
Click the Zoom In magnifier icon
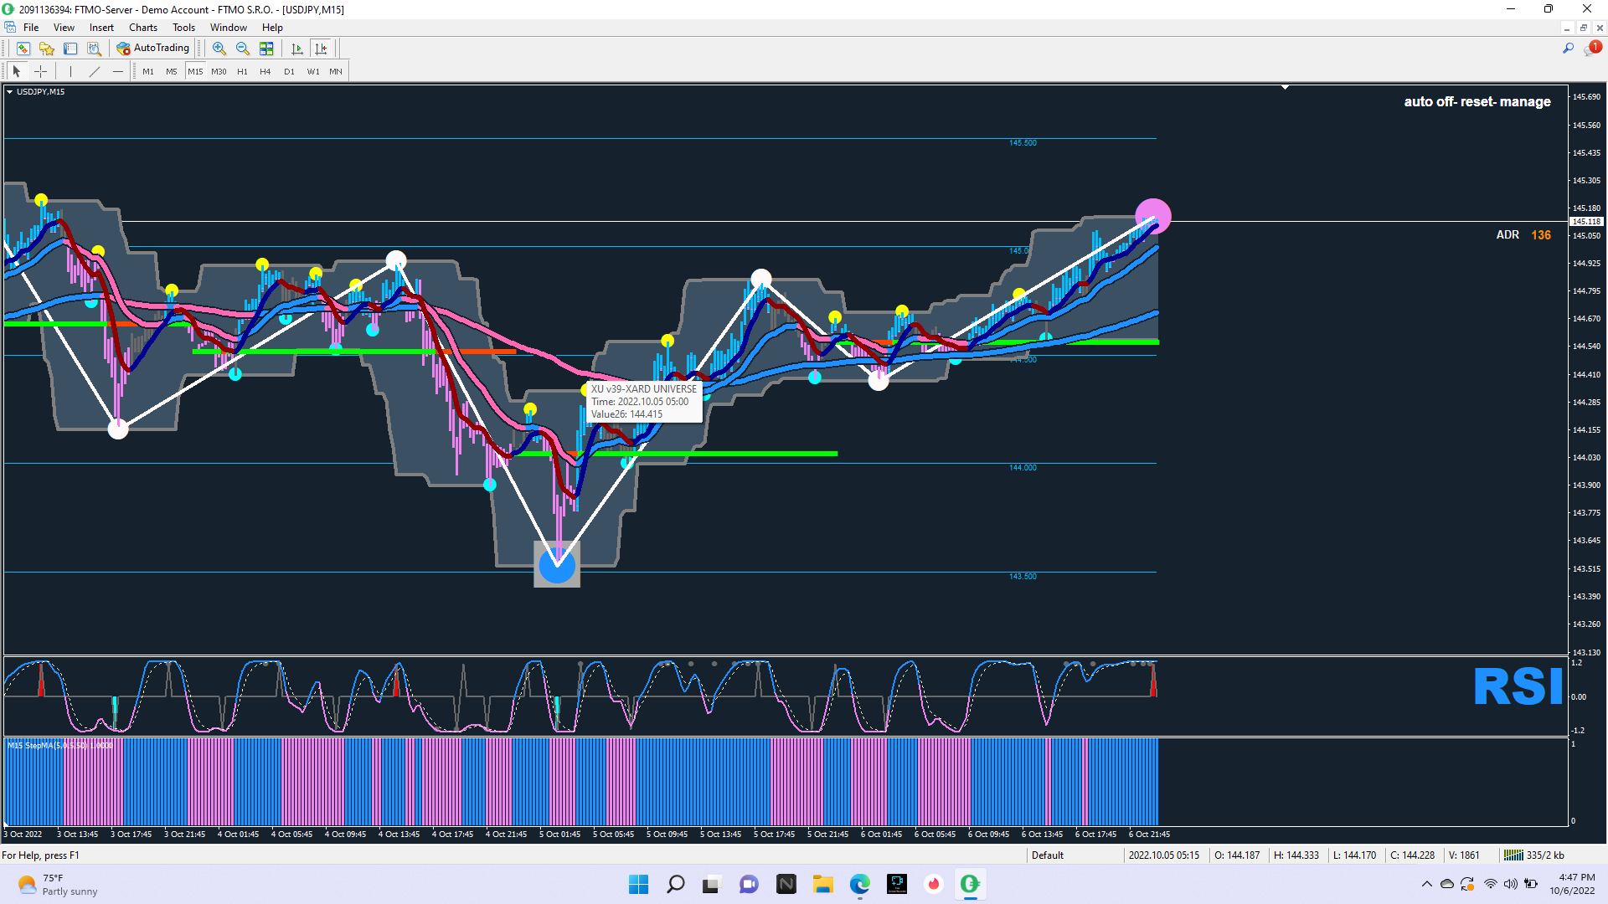(x=219, y=49)
